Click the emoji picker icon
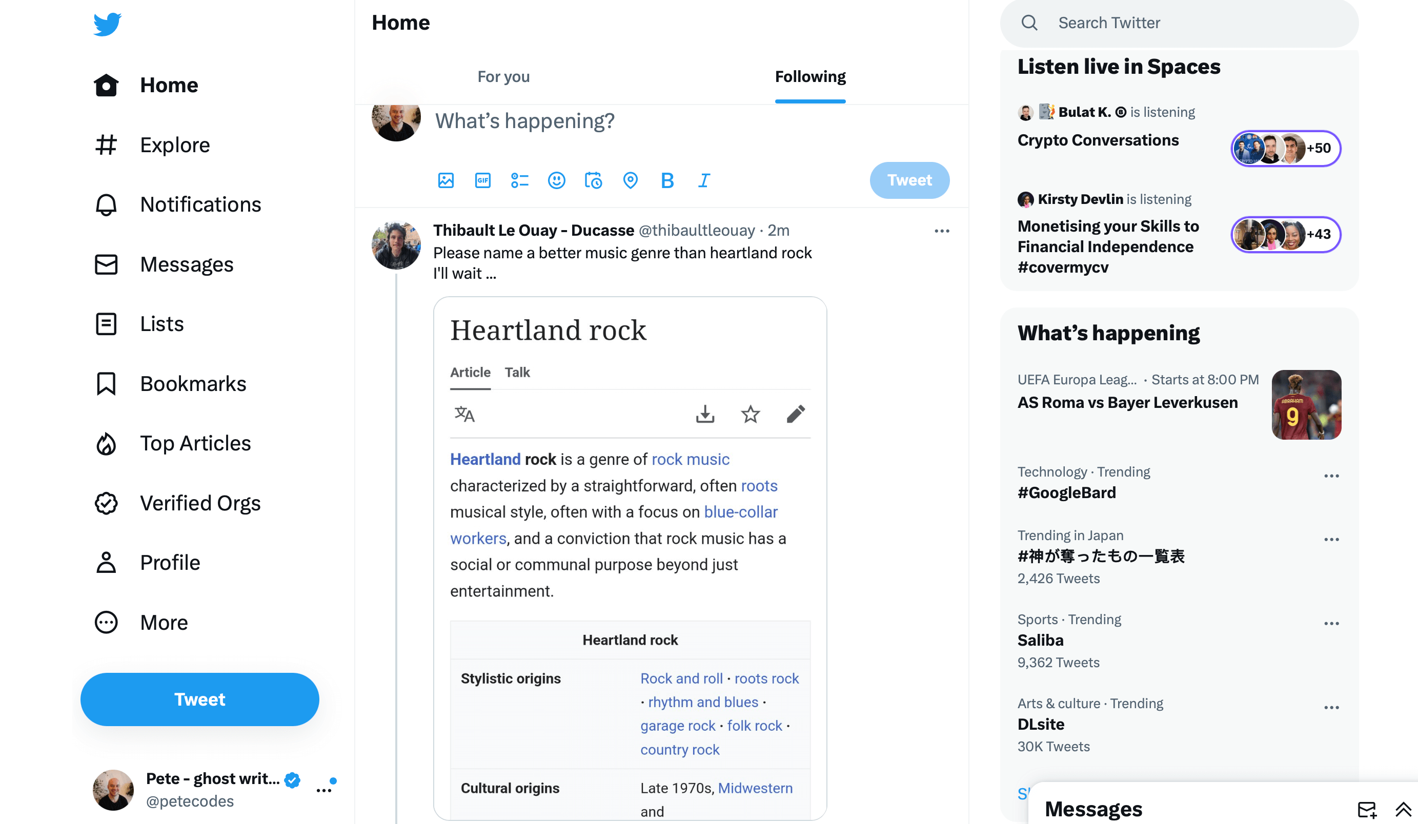Viewport: 1418px width, 824px height. click(x=556, y=180)
